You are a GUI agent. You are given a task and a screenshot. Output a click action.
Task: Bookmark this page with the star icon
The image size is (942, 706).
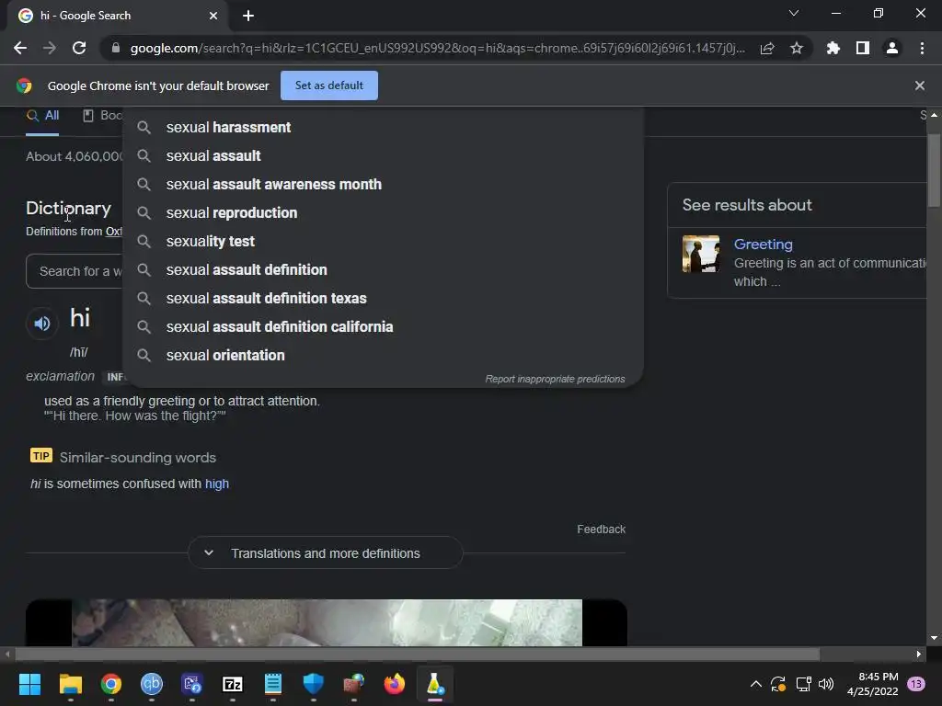point(797,48)
